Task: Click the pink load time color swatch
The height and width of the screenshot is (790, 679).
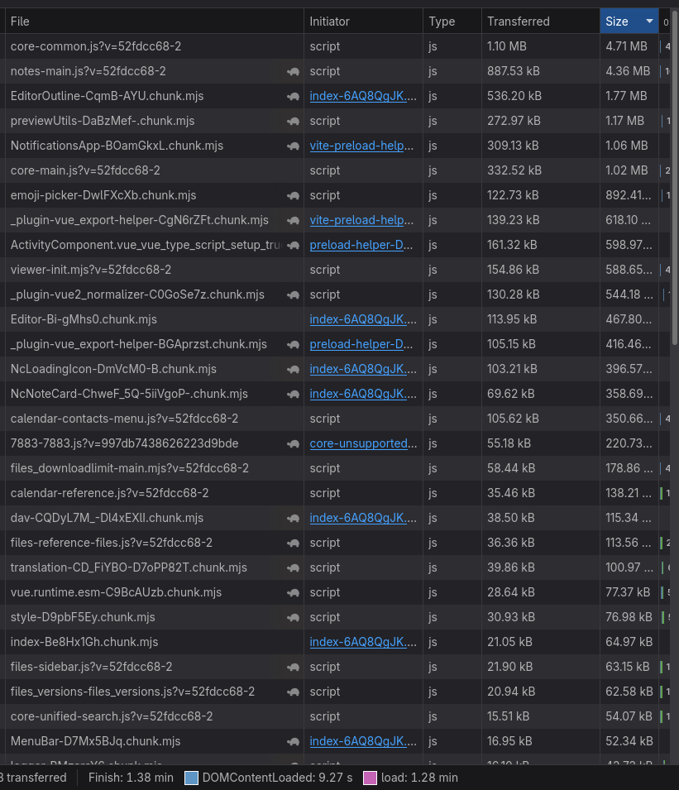Action: (x=370, y=778)
